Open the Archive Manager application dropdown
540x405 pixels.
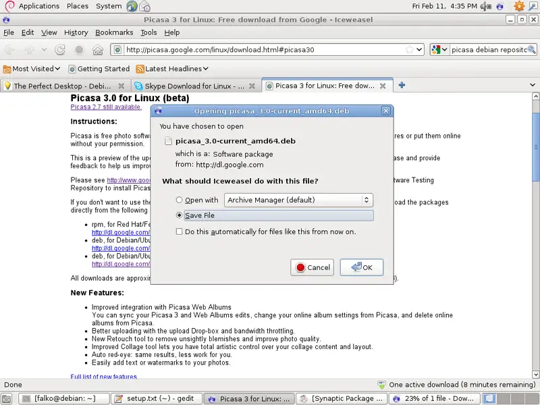(298, 200)
